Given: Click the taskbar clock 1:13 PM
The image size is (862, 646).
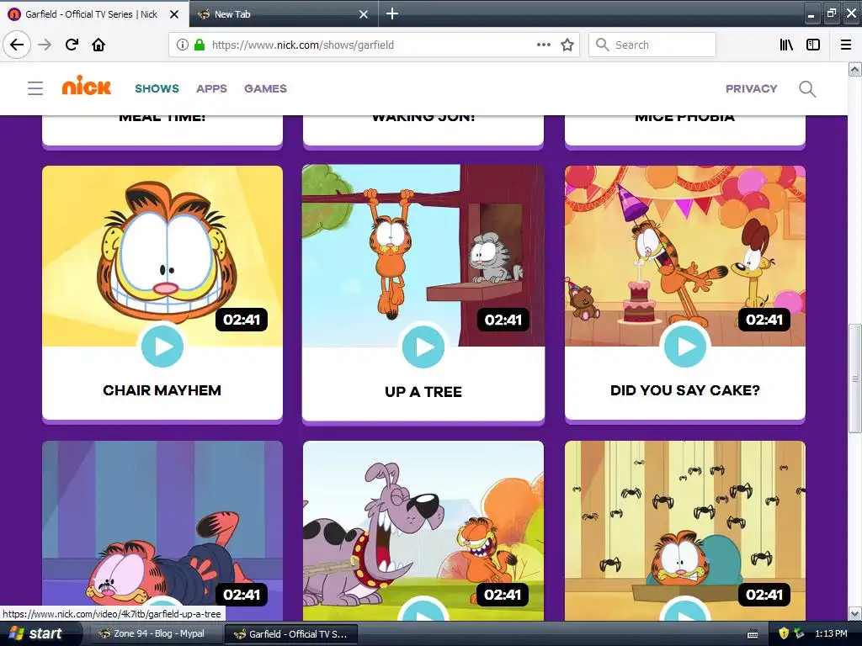Looking at the screenshot, I should [x=831, y=634].
